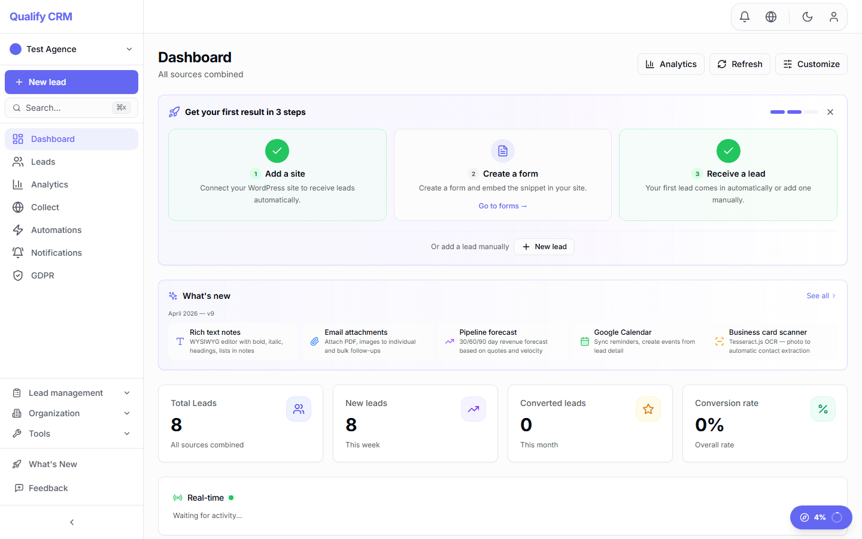Expand the Organization section
The image size is (862, 539).
pos(55,413)
